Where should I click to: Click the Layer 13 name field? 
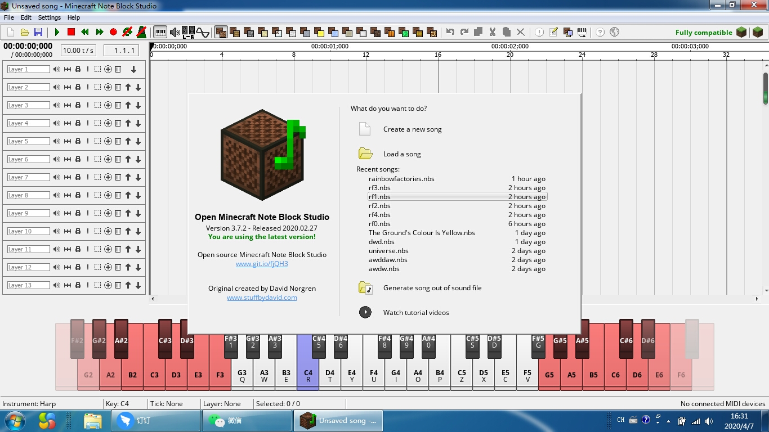[x=29, y=285]
